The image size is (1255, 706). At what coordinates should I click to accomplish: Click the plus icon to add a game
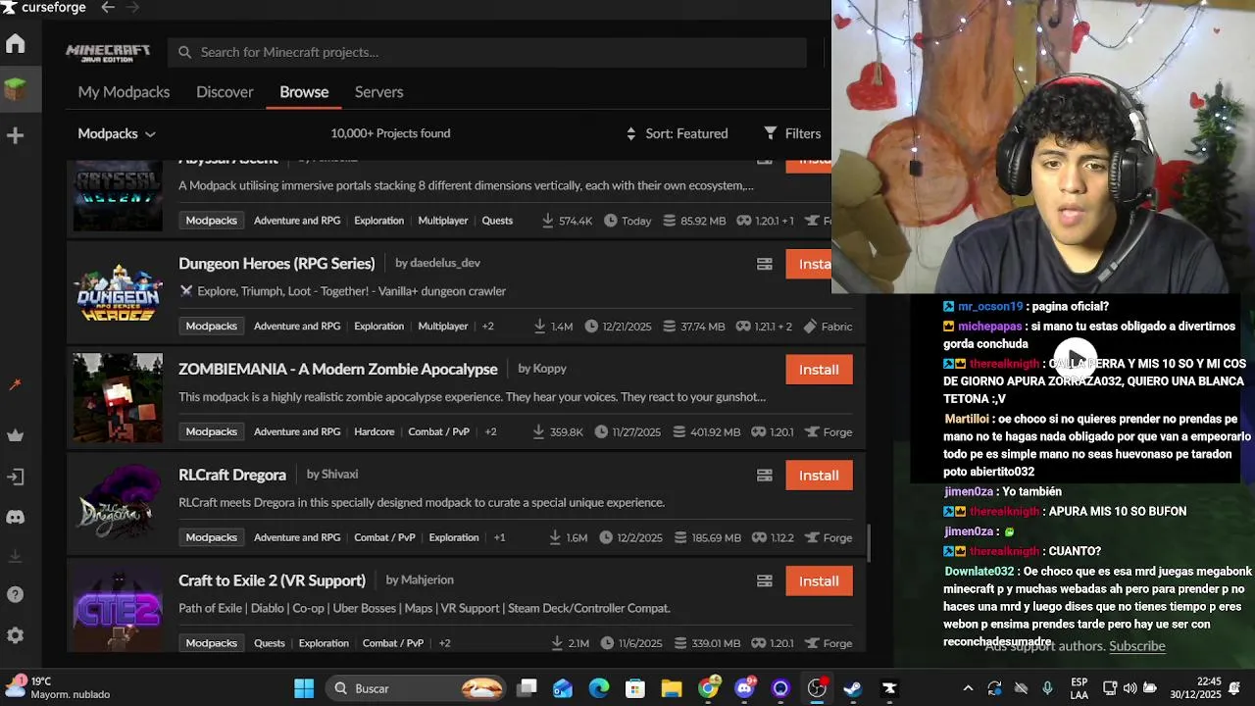pyautogui.click(x=15, y=135)
